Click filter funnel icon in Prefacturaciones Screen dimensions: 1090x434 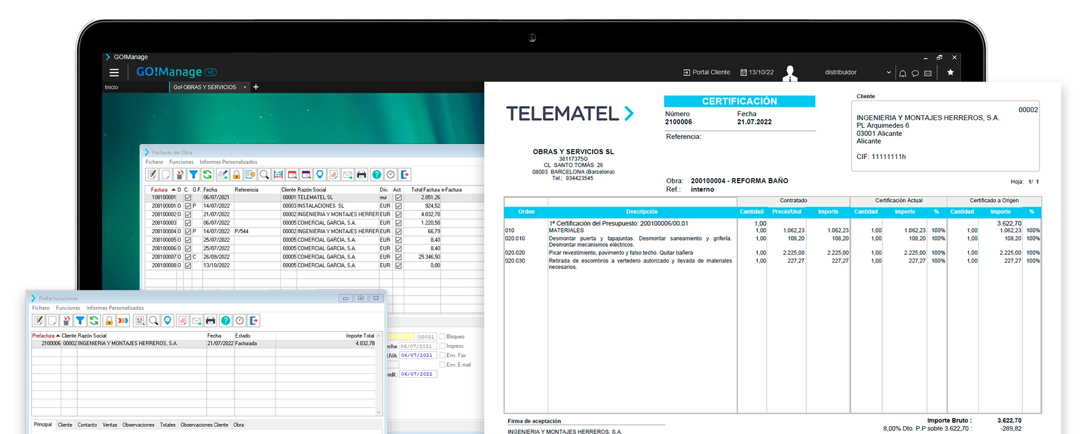80,321
